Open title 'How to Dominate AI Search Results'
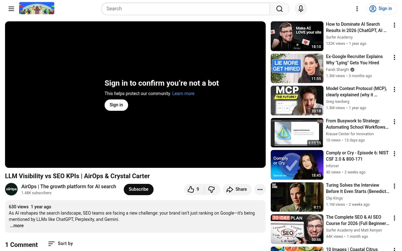This screenshot has height=251, width=402. [x=356, y=27]
